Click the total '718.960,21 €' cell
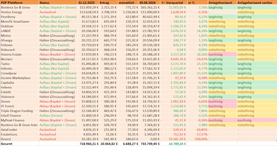Image resolution: width=277 pixels, height=146 pixels. coord(88,144)
